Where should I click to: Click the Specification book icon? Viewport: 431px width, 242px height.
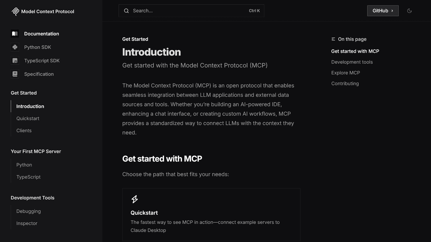pyautogui.click(x=15, y=74)
